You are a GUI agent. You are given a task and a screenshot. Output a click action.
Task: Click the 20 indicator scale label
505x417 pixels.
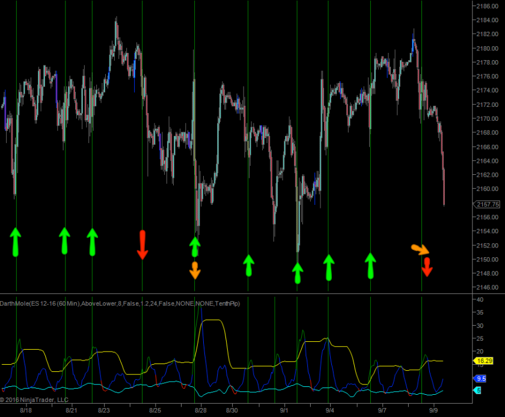[480, 352]
